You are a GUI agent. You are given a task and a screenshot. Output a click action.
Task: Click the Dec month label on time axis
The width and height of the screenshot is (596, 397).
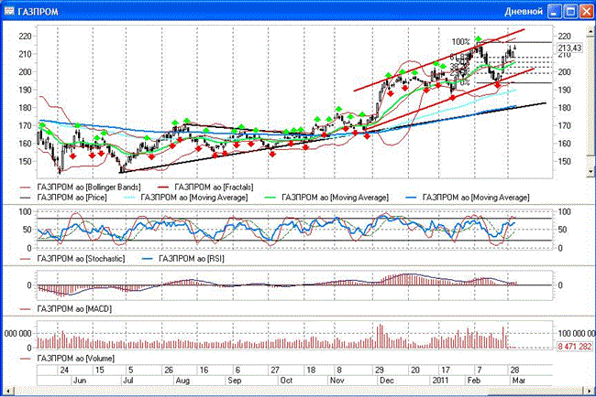click(x=387, y=381)
